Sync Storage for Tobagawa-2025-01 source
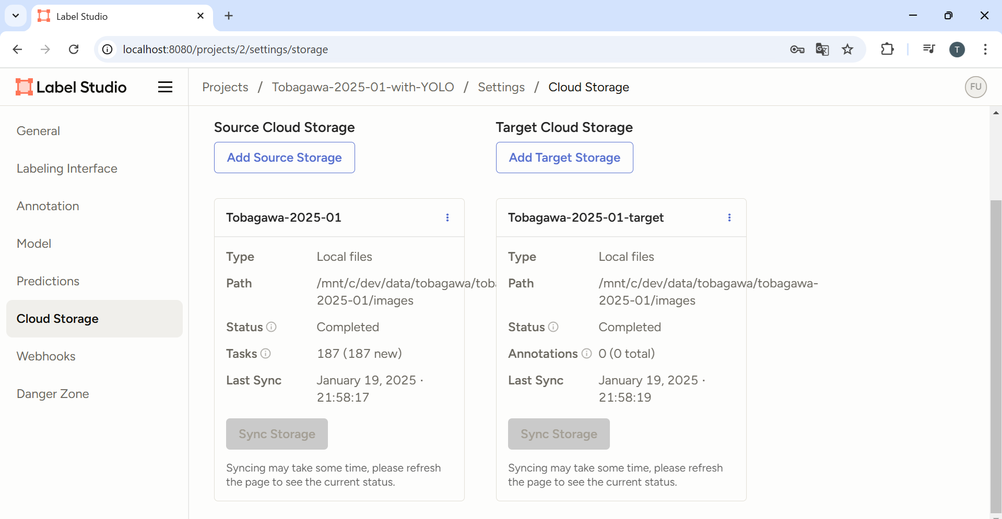Screen dimensions: 1002x519 [277, 434]
